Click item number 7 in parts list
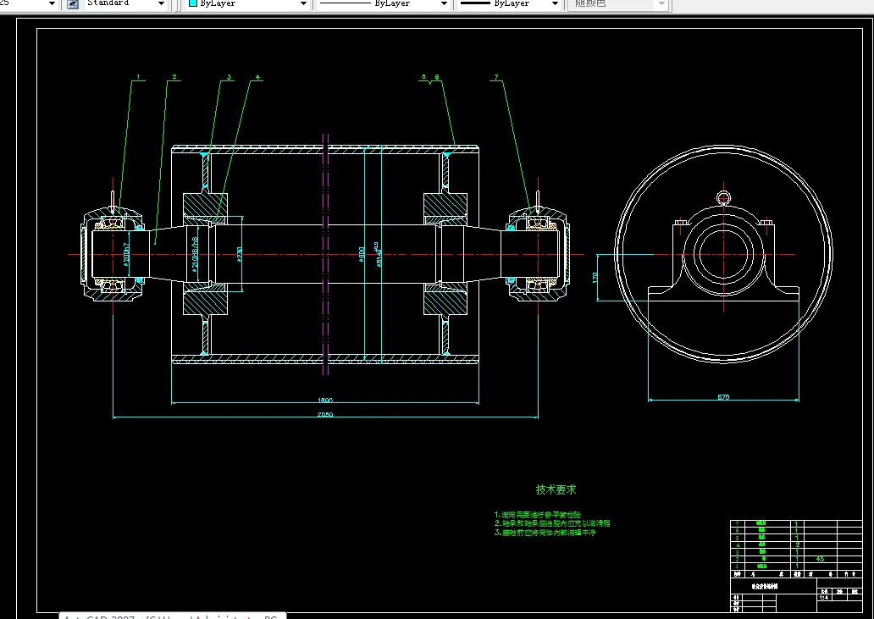The image size is (874, 619). [x=738, y=523]
